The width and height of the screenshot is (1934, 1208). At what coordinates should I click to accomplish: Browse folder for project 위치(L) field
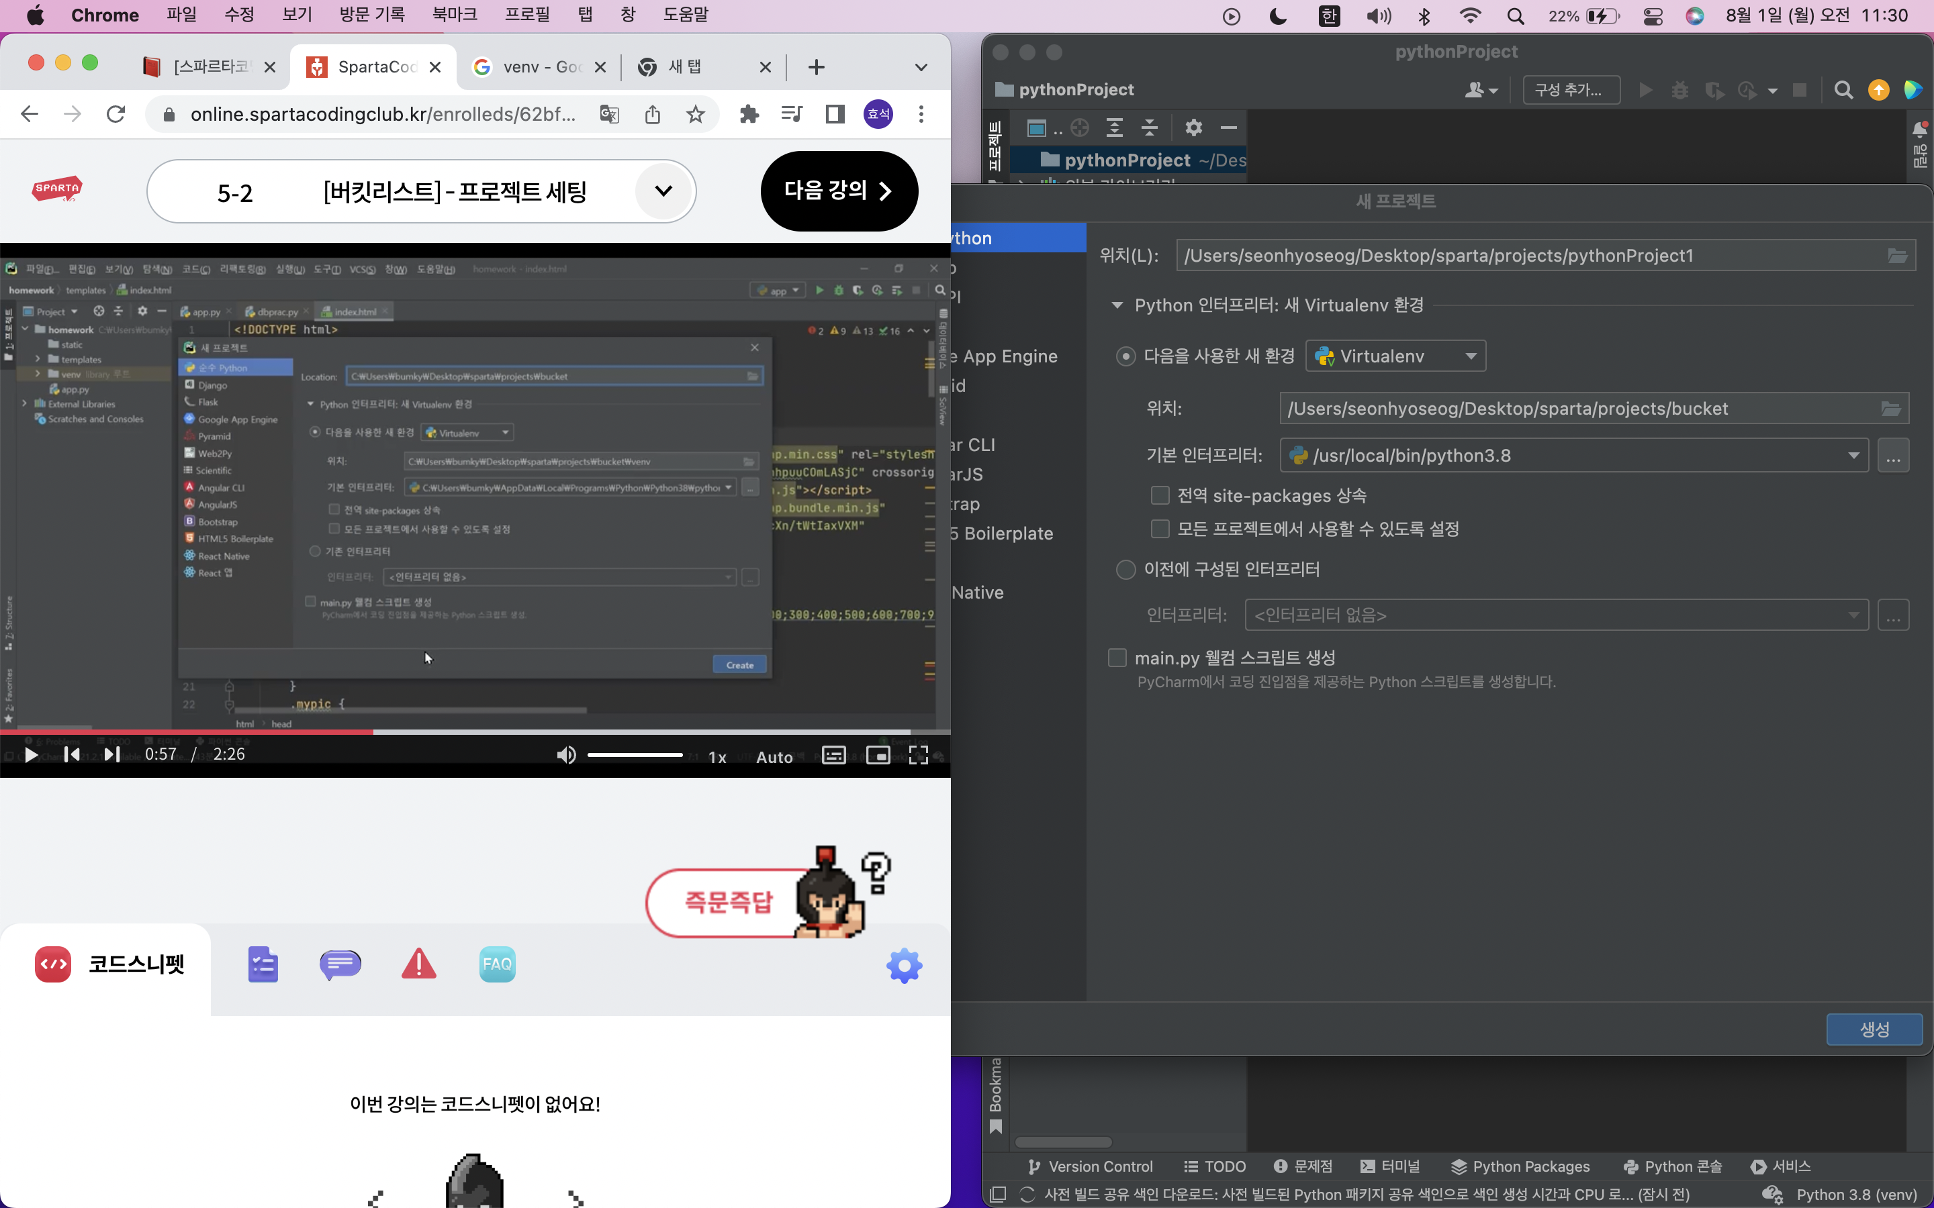(x=1897, y=256)
